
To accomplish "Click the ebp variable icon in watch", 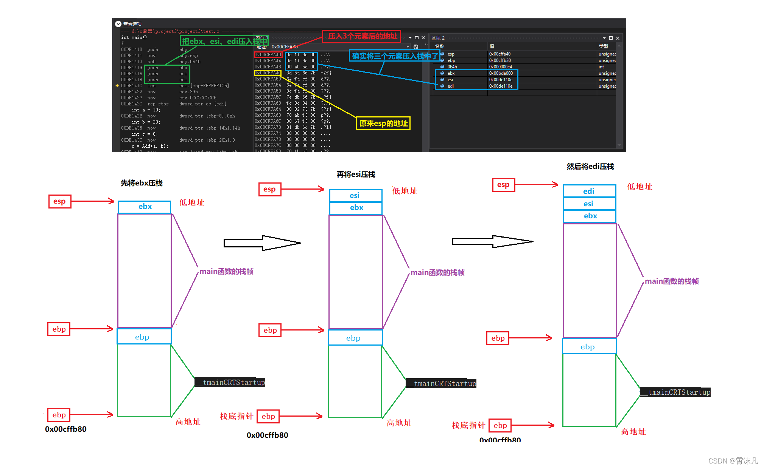I will pos(442,60).
